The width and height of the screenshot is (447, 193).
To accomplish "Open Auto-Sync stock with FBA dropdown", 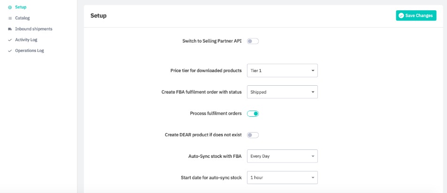I will [282, 156].
